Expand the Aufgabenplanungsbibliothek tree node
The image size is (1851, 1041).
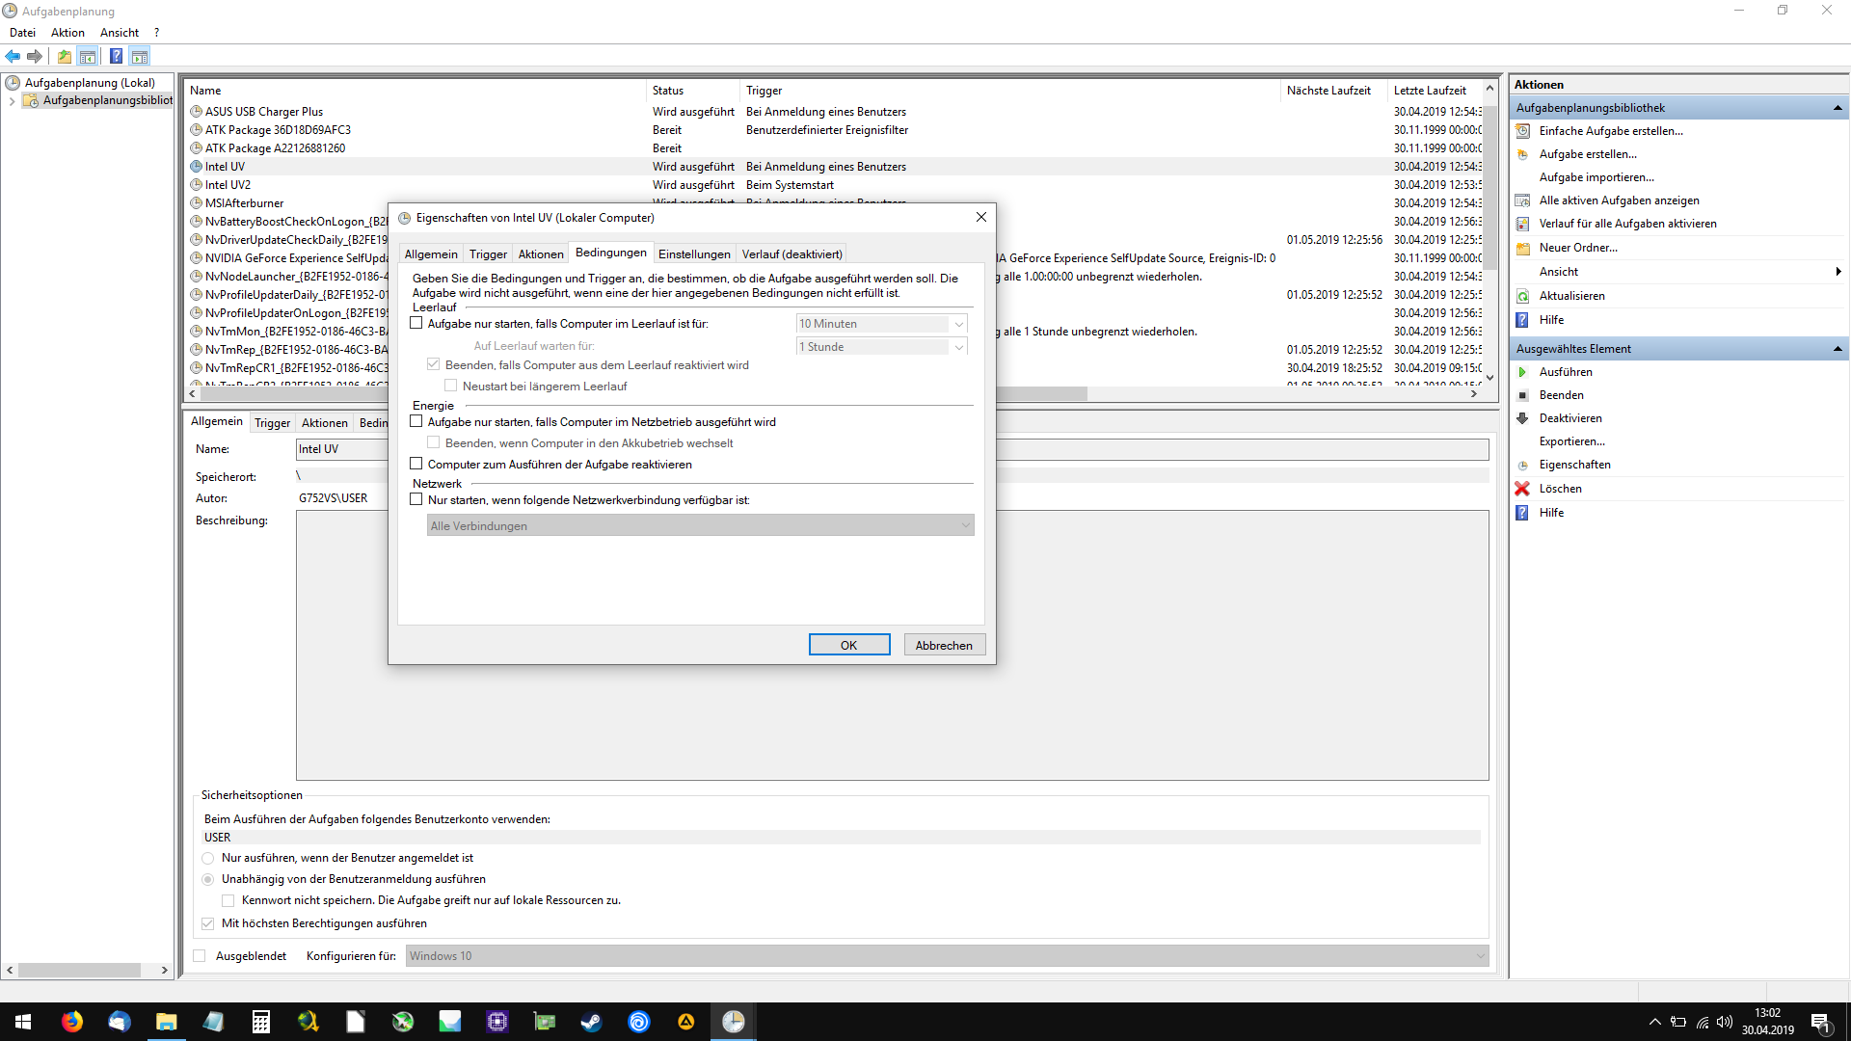click(x=12, y=101)
